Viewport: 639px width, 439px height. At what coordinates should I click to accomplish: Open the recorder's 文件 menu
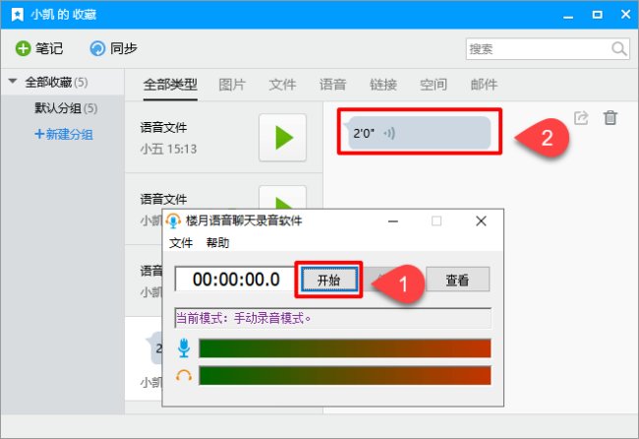click(181, 243)
